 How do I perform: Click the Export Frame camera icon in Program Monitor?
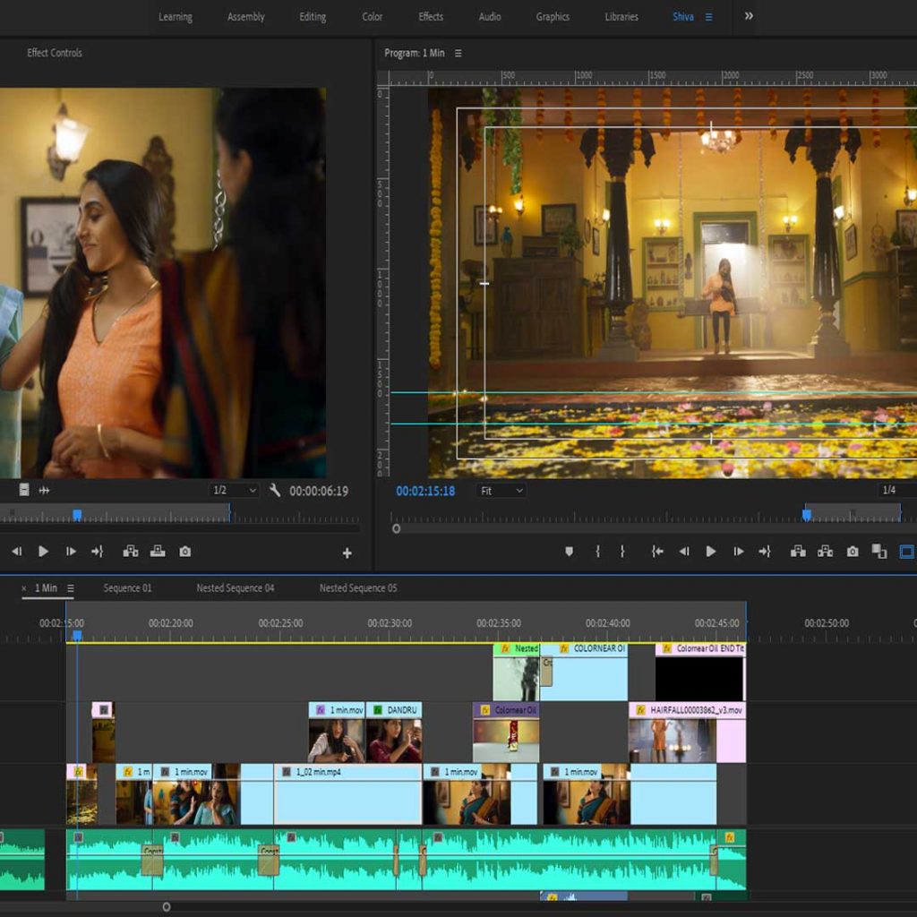[852, 553]
